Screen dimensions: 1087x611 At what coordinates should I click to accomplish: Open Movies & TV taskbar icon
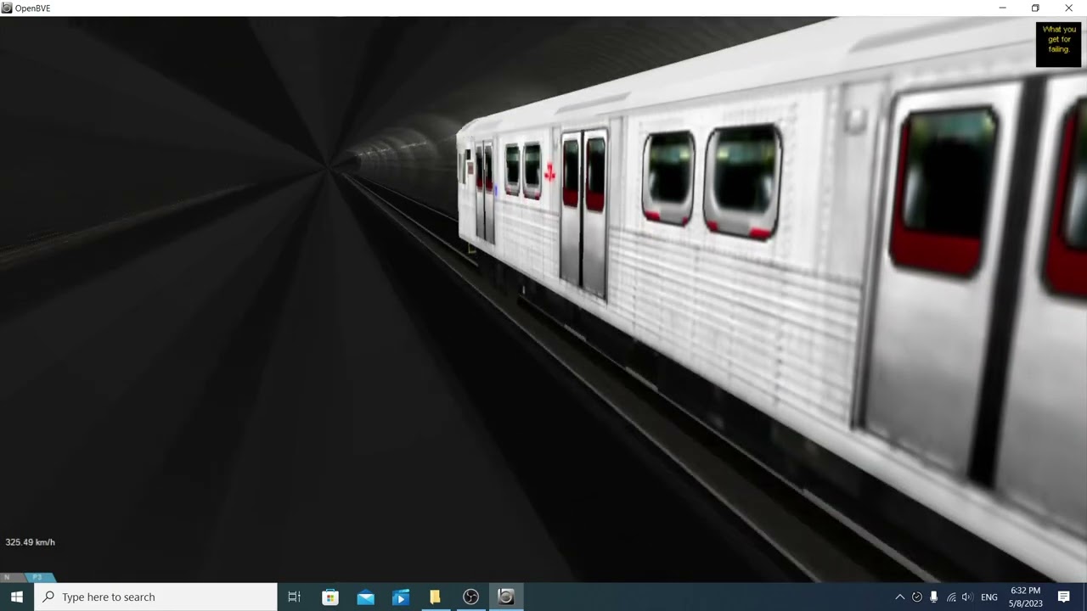[x=400, y=597]
